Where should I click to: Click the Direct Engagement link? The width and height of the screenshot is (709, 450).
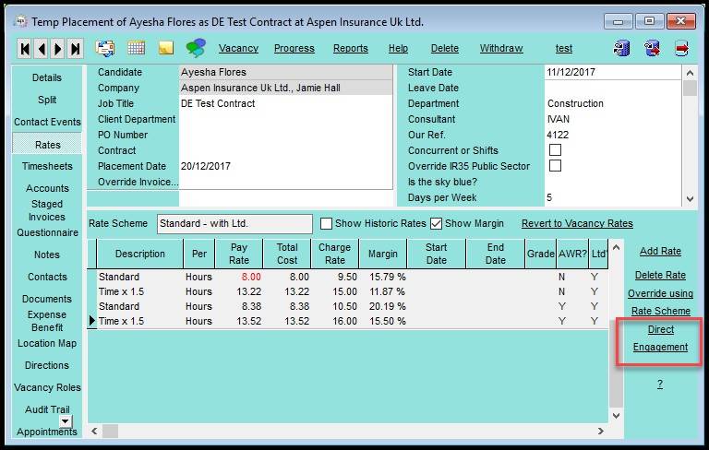660,338
